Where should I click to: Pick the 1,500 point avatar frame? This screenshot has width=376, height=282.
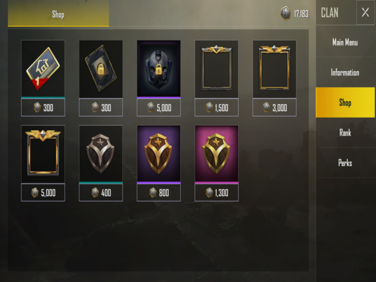pos(216,69)
